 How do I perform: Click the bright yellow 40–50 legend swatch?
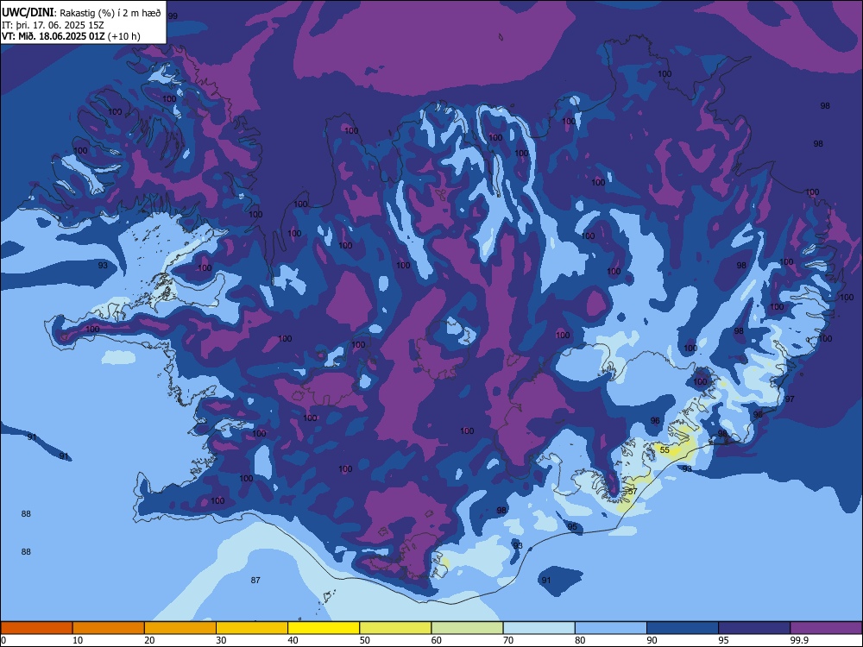(324, 628)
